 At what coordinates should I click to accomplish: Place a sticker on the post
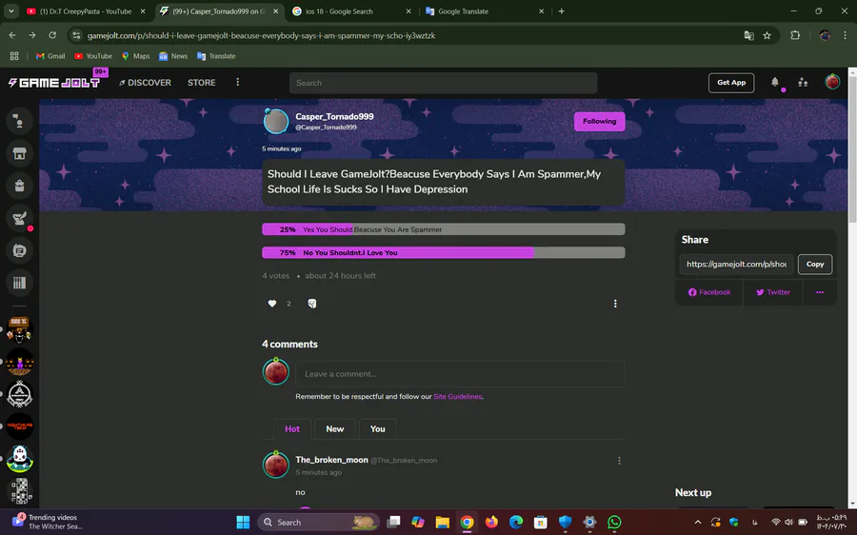coord(311,304)
